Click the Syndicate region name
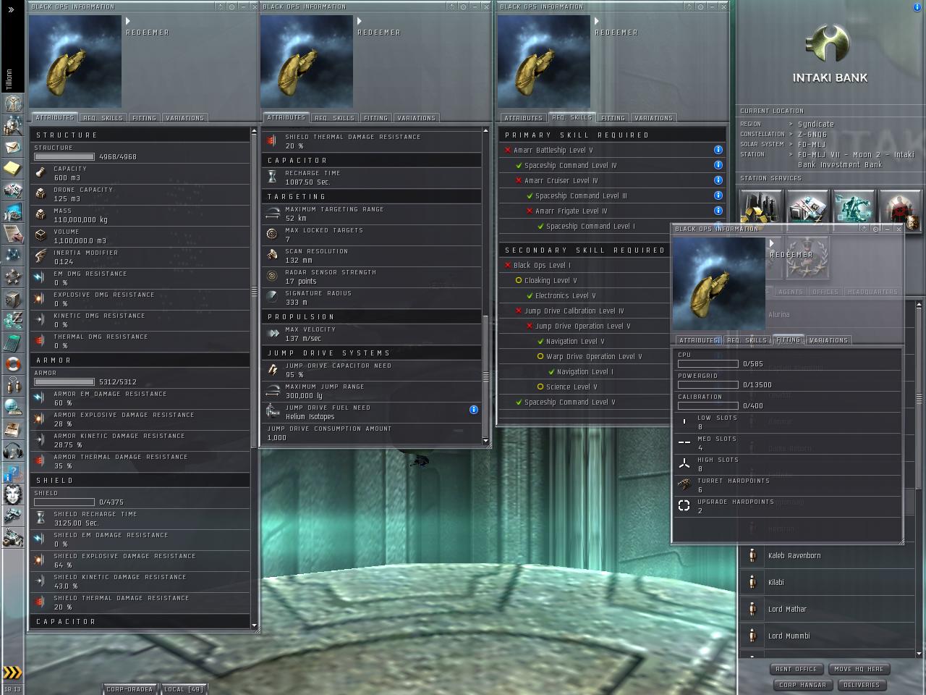Viewport: 926px width, 695px height. 816,125
